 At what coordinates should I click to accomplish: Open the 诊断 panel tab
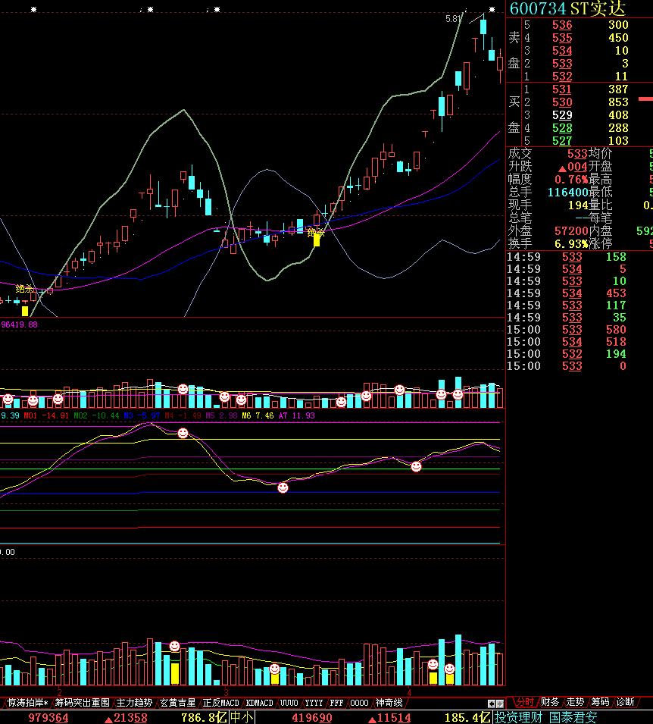[x=625, y=702]
